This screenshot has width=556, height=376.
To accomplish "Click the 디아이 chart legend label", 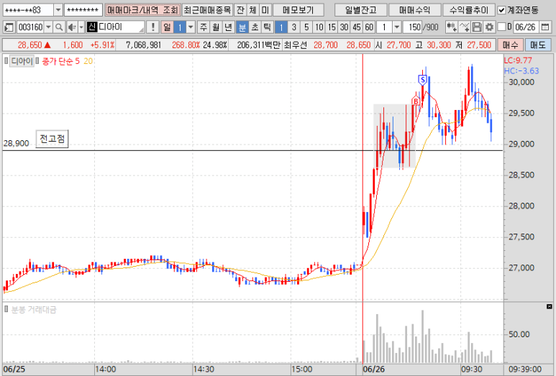I will (x=22, y=61).
